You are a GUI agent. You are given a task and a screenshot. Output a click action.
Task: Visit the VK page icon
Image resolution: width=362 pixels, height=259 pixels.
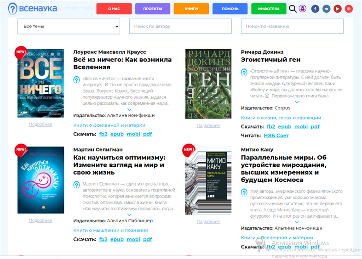pyautogui.click(x=327, y=9)
